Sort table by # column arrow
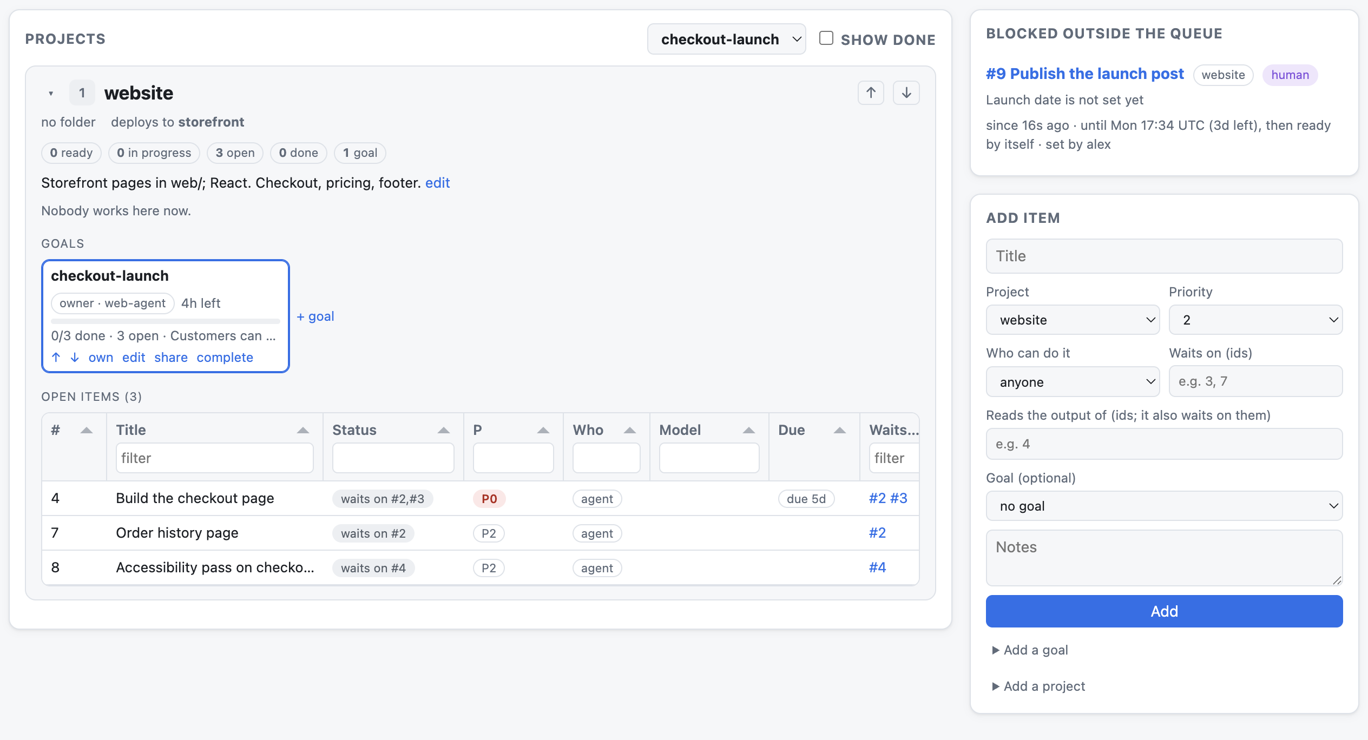1368x740 pixels. click(87, 431)
